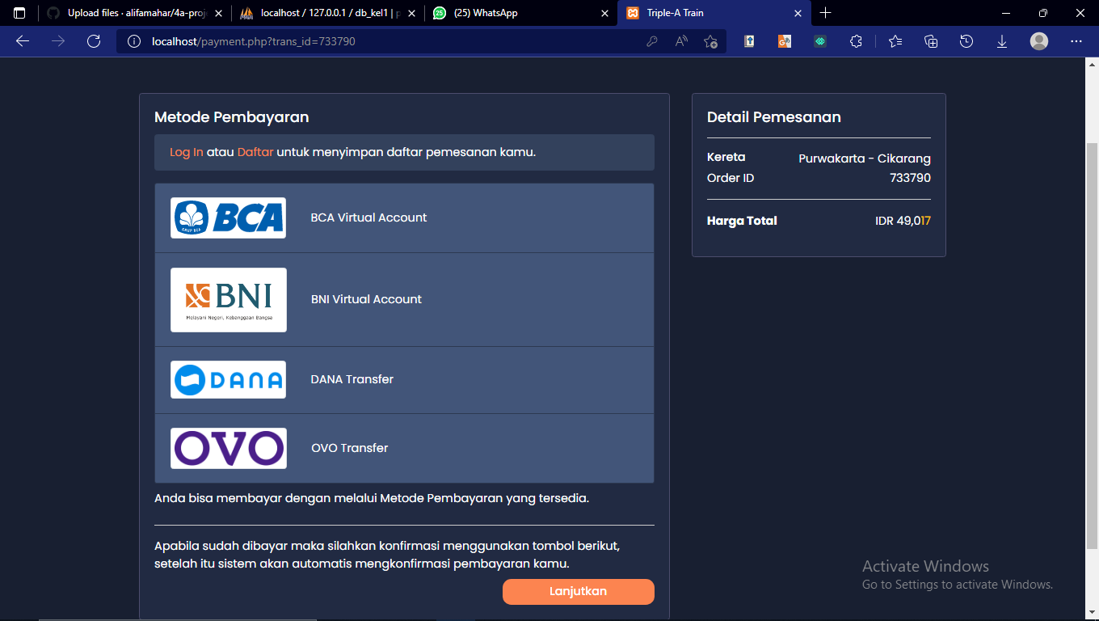Select DANA Transfer as payment method
1099x621 pixels.
[x=404, y=379]
